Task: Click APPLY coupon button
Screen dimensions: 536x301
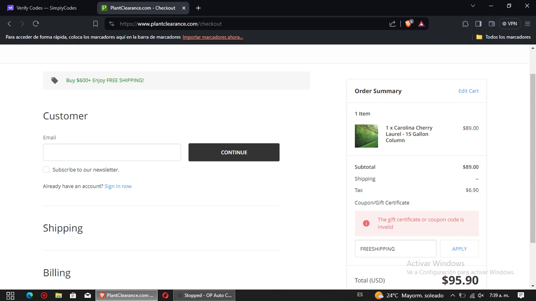Action: point(460,249)
